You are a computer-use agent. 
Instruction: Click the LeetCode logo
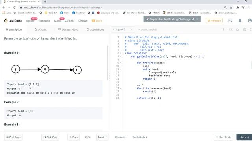13,20
